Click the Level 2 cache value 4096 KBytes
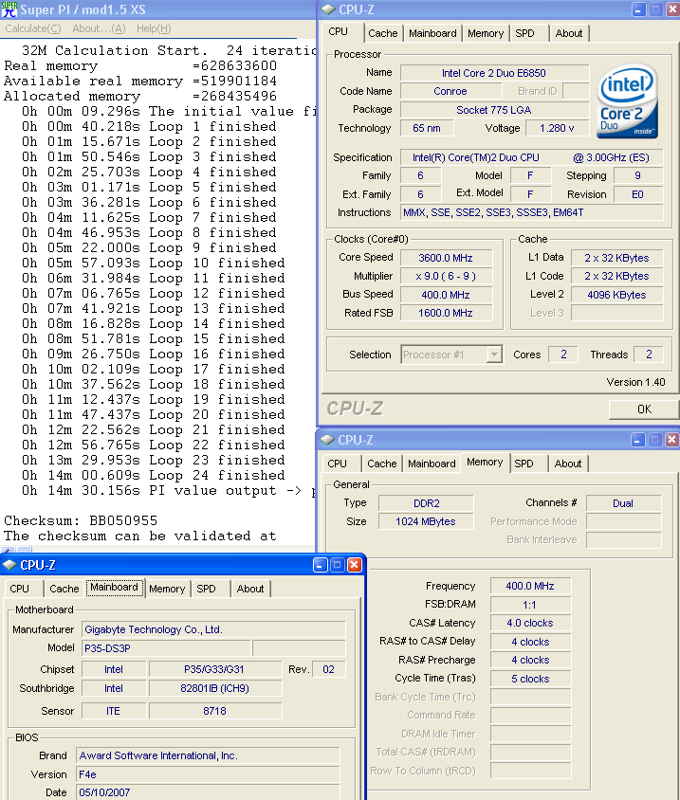The image size is (680, 800). point(616,295)
